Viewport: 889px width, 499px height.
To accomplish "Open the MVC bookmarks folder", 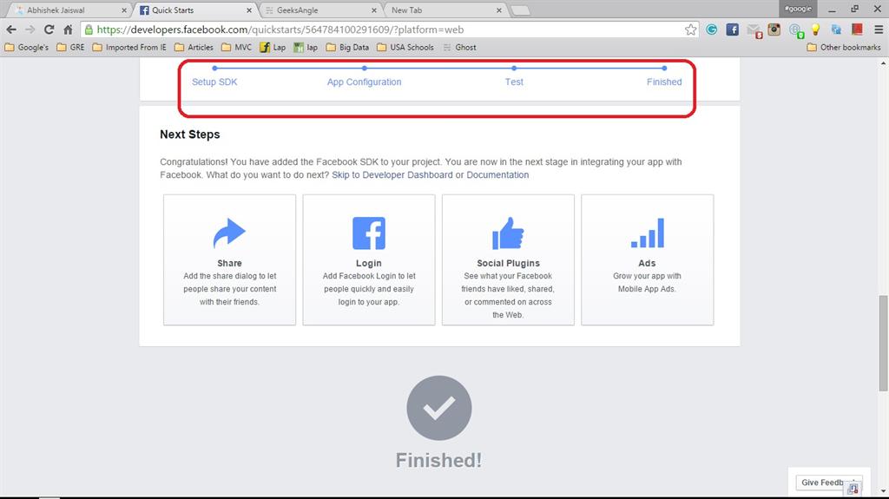I will click(236, 47).
